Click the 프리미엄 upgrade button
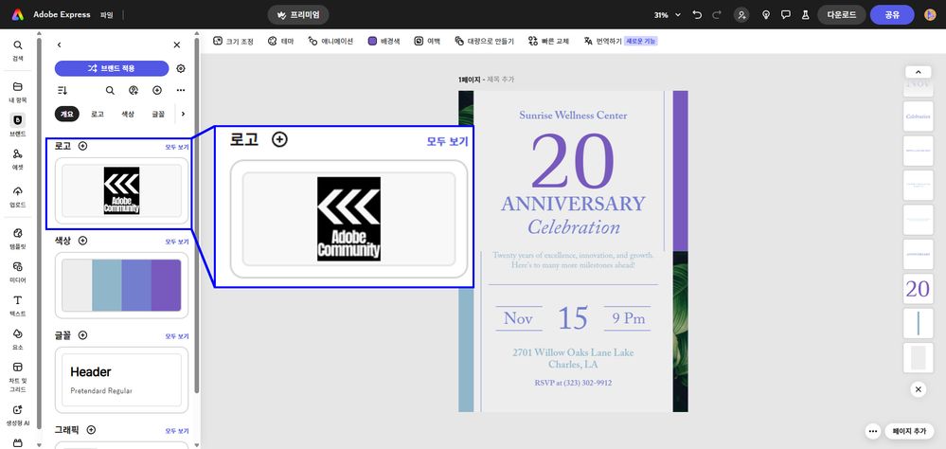946x449 pixels. (298, 14)
